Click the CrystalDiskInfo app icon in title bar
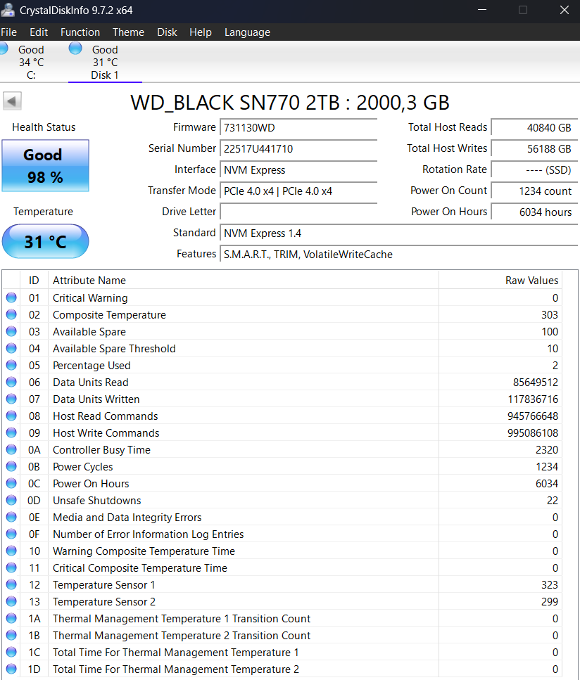This screenshot has height=680, width=580. 7,10
